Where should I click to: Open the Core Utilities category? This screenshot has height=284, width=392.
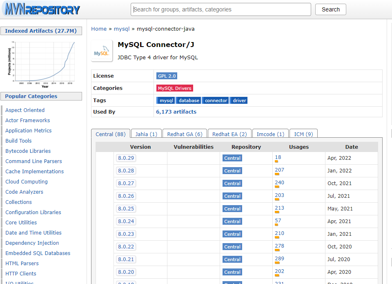(21, 223)
